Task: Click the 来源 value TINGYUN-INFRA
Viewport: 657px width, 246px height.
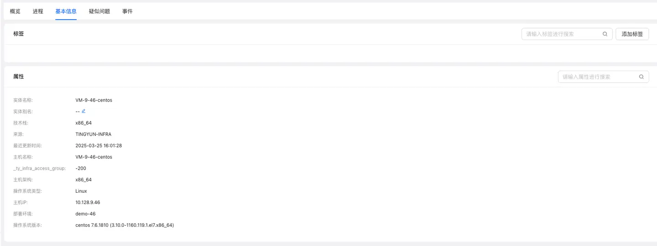Action: coord(93,134)
